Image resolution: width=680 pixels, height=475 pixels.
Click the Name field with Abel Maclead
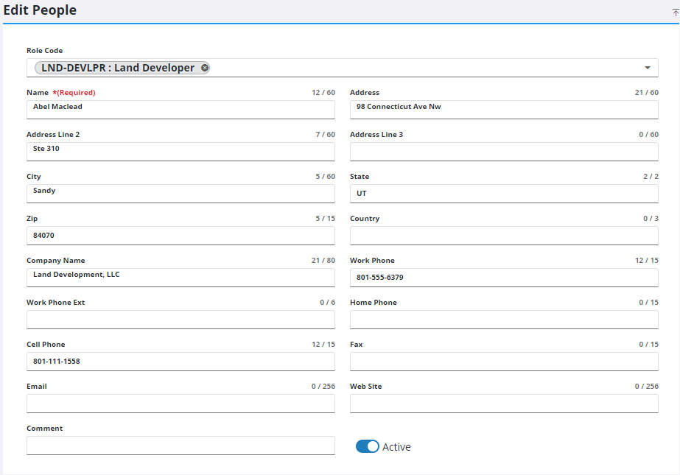click(x=180, y=109)
